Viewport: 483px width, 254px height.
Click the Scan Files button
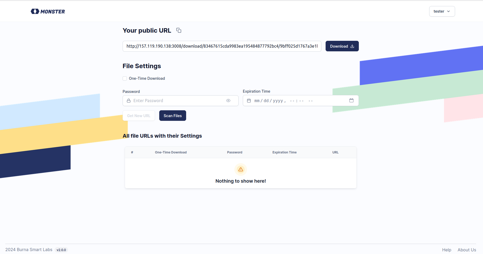tap(173, 116)
